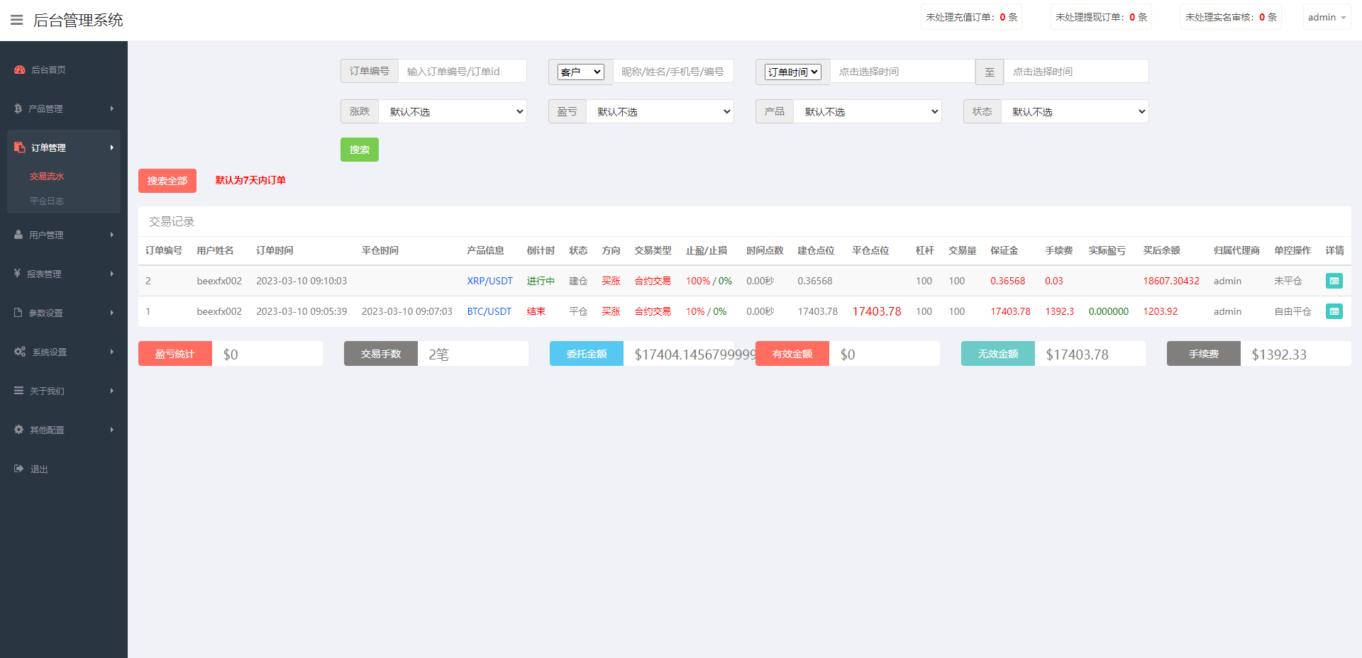Click the yen icon beside 报表管理

point(17,274)
